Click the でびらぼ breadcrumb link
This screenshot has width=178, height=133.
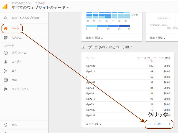(x=40, y=3)
